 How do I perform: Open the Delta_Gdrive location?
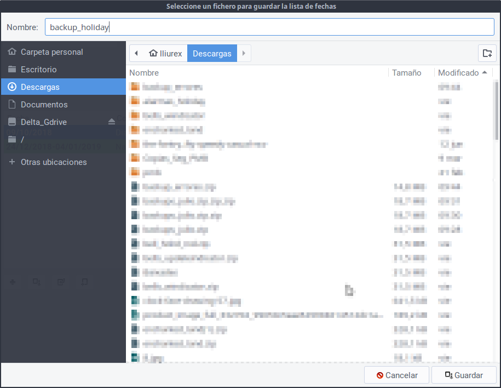[43, 122]
